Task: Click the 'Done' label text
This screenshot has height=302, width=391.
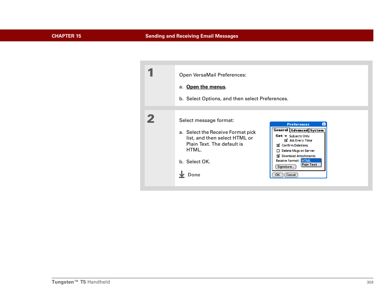Action: pyautogui.click(x=194, y=175)
